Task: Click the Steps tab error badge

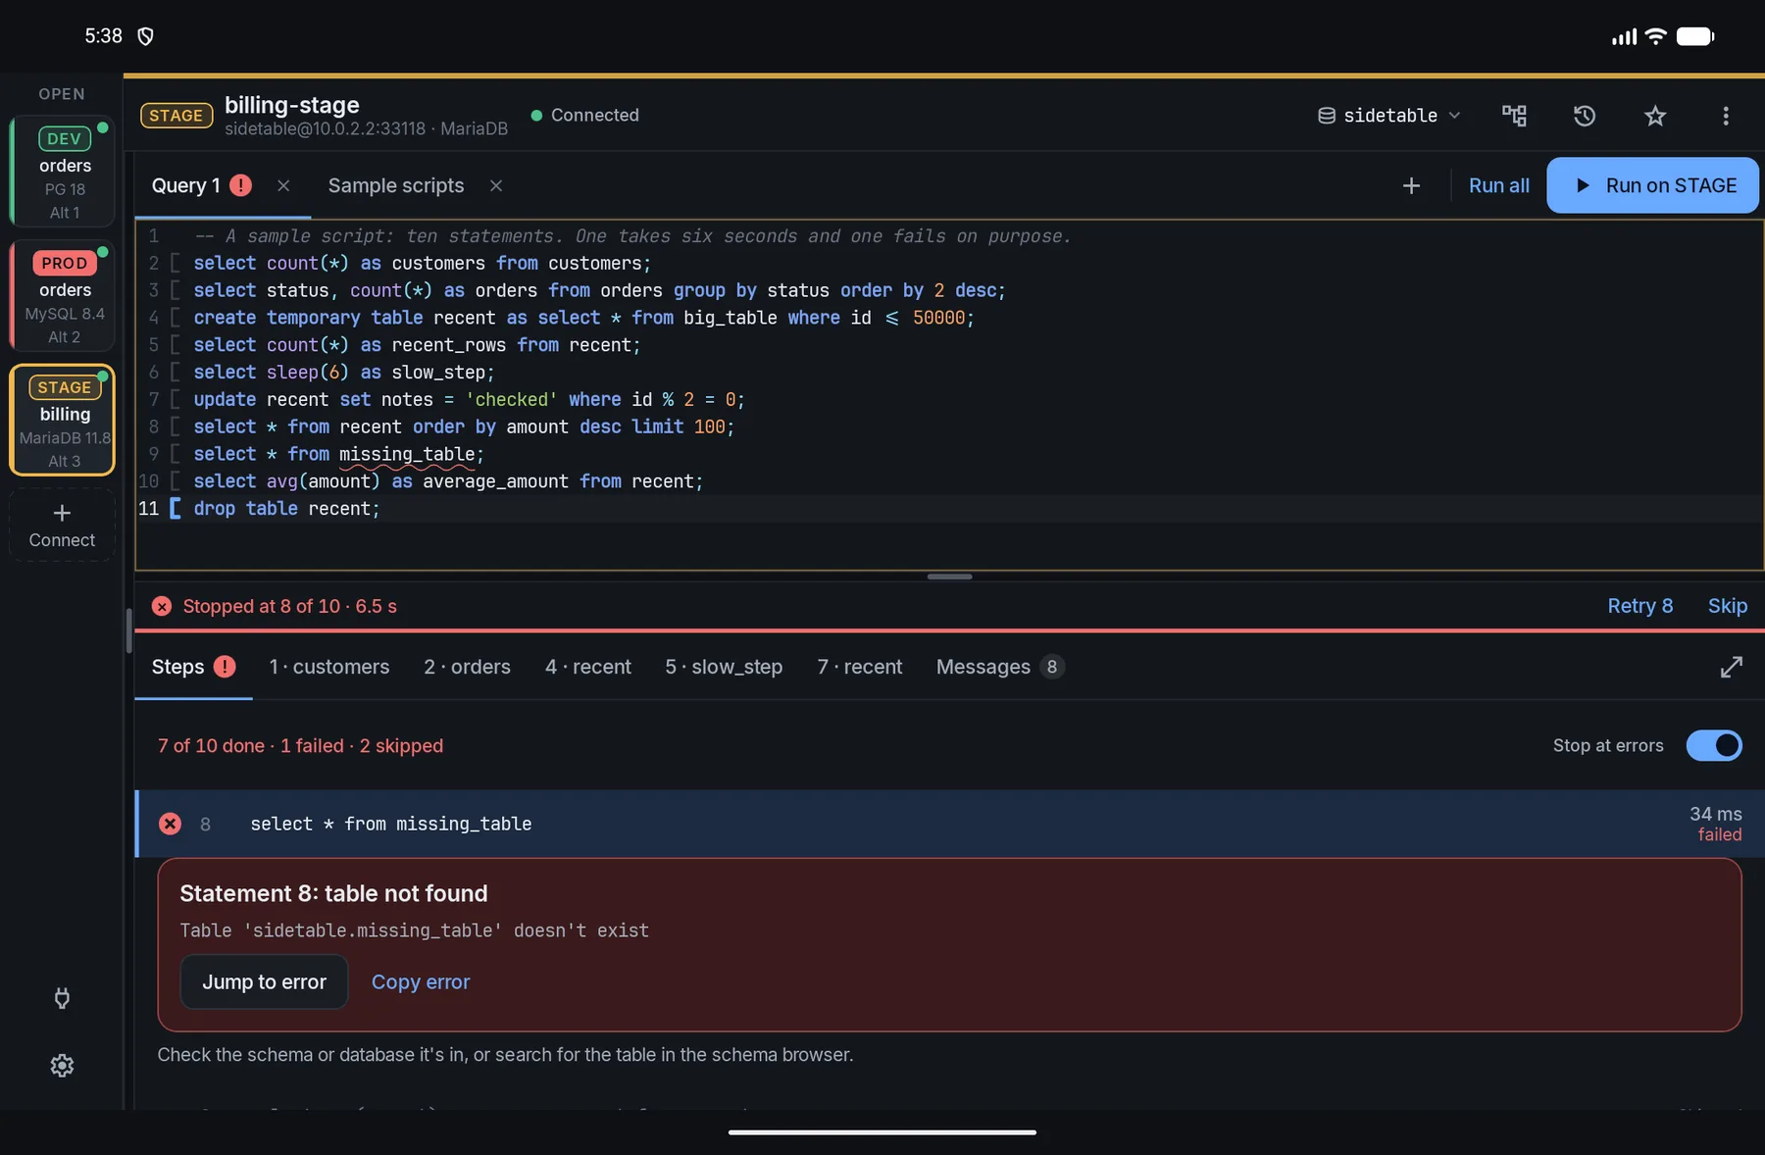Action: 225,667
